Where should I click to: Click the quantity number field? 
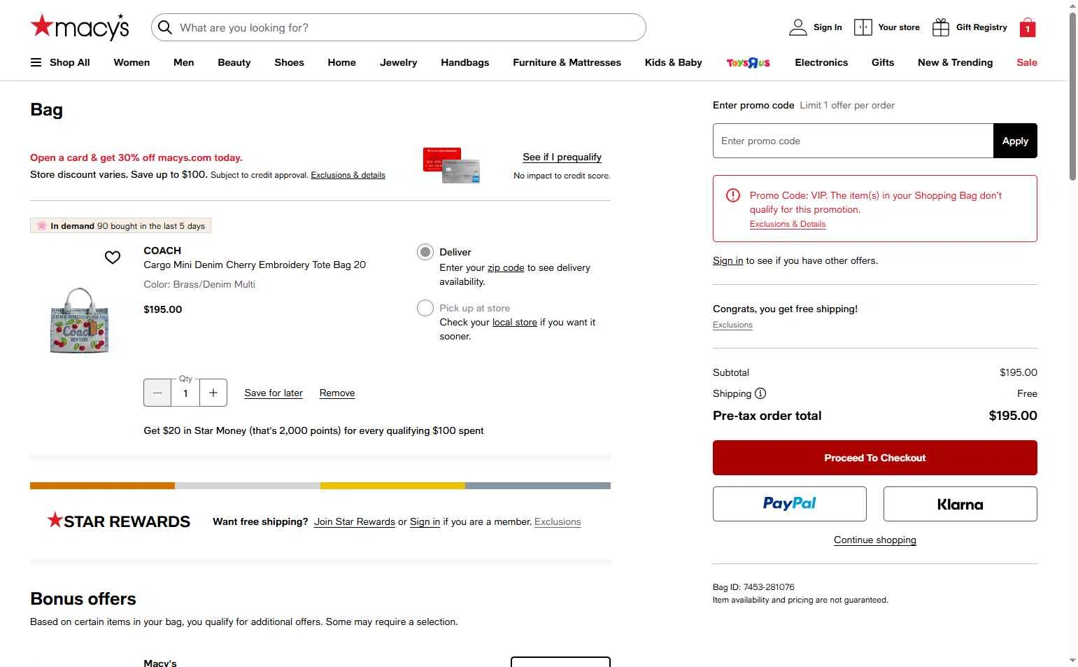pos(185,393)
